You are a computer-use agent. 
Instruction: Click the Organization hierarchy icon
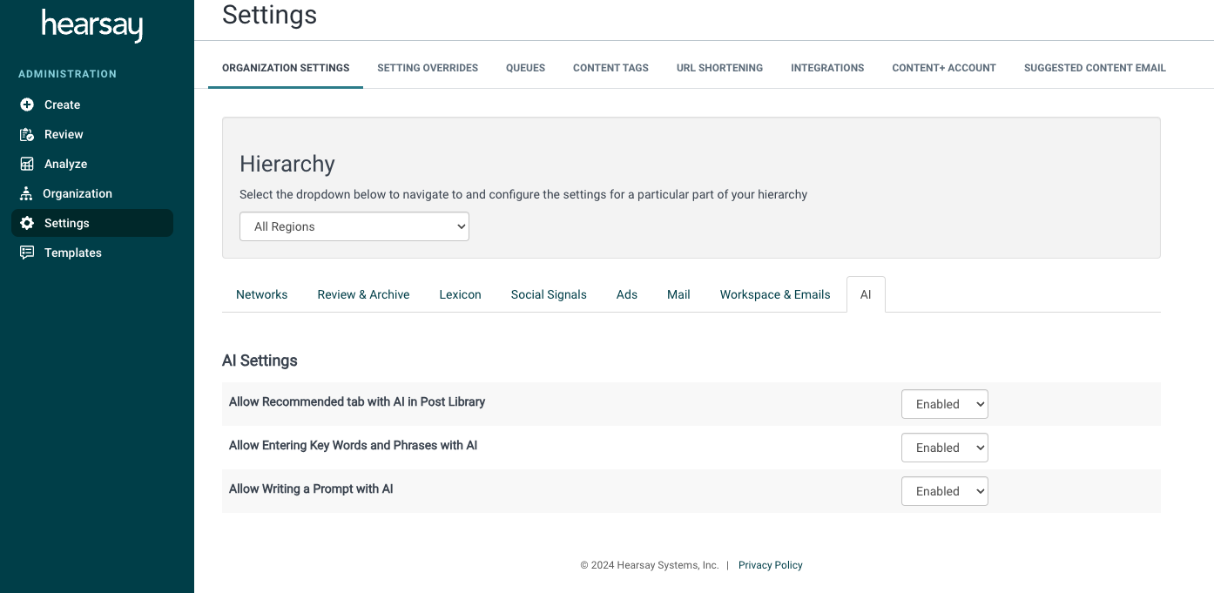[x=26, y=193]
